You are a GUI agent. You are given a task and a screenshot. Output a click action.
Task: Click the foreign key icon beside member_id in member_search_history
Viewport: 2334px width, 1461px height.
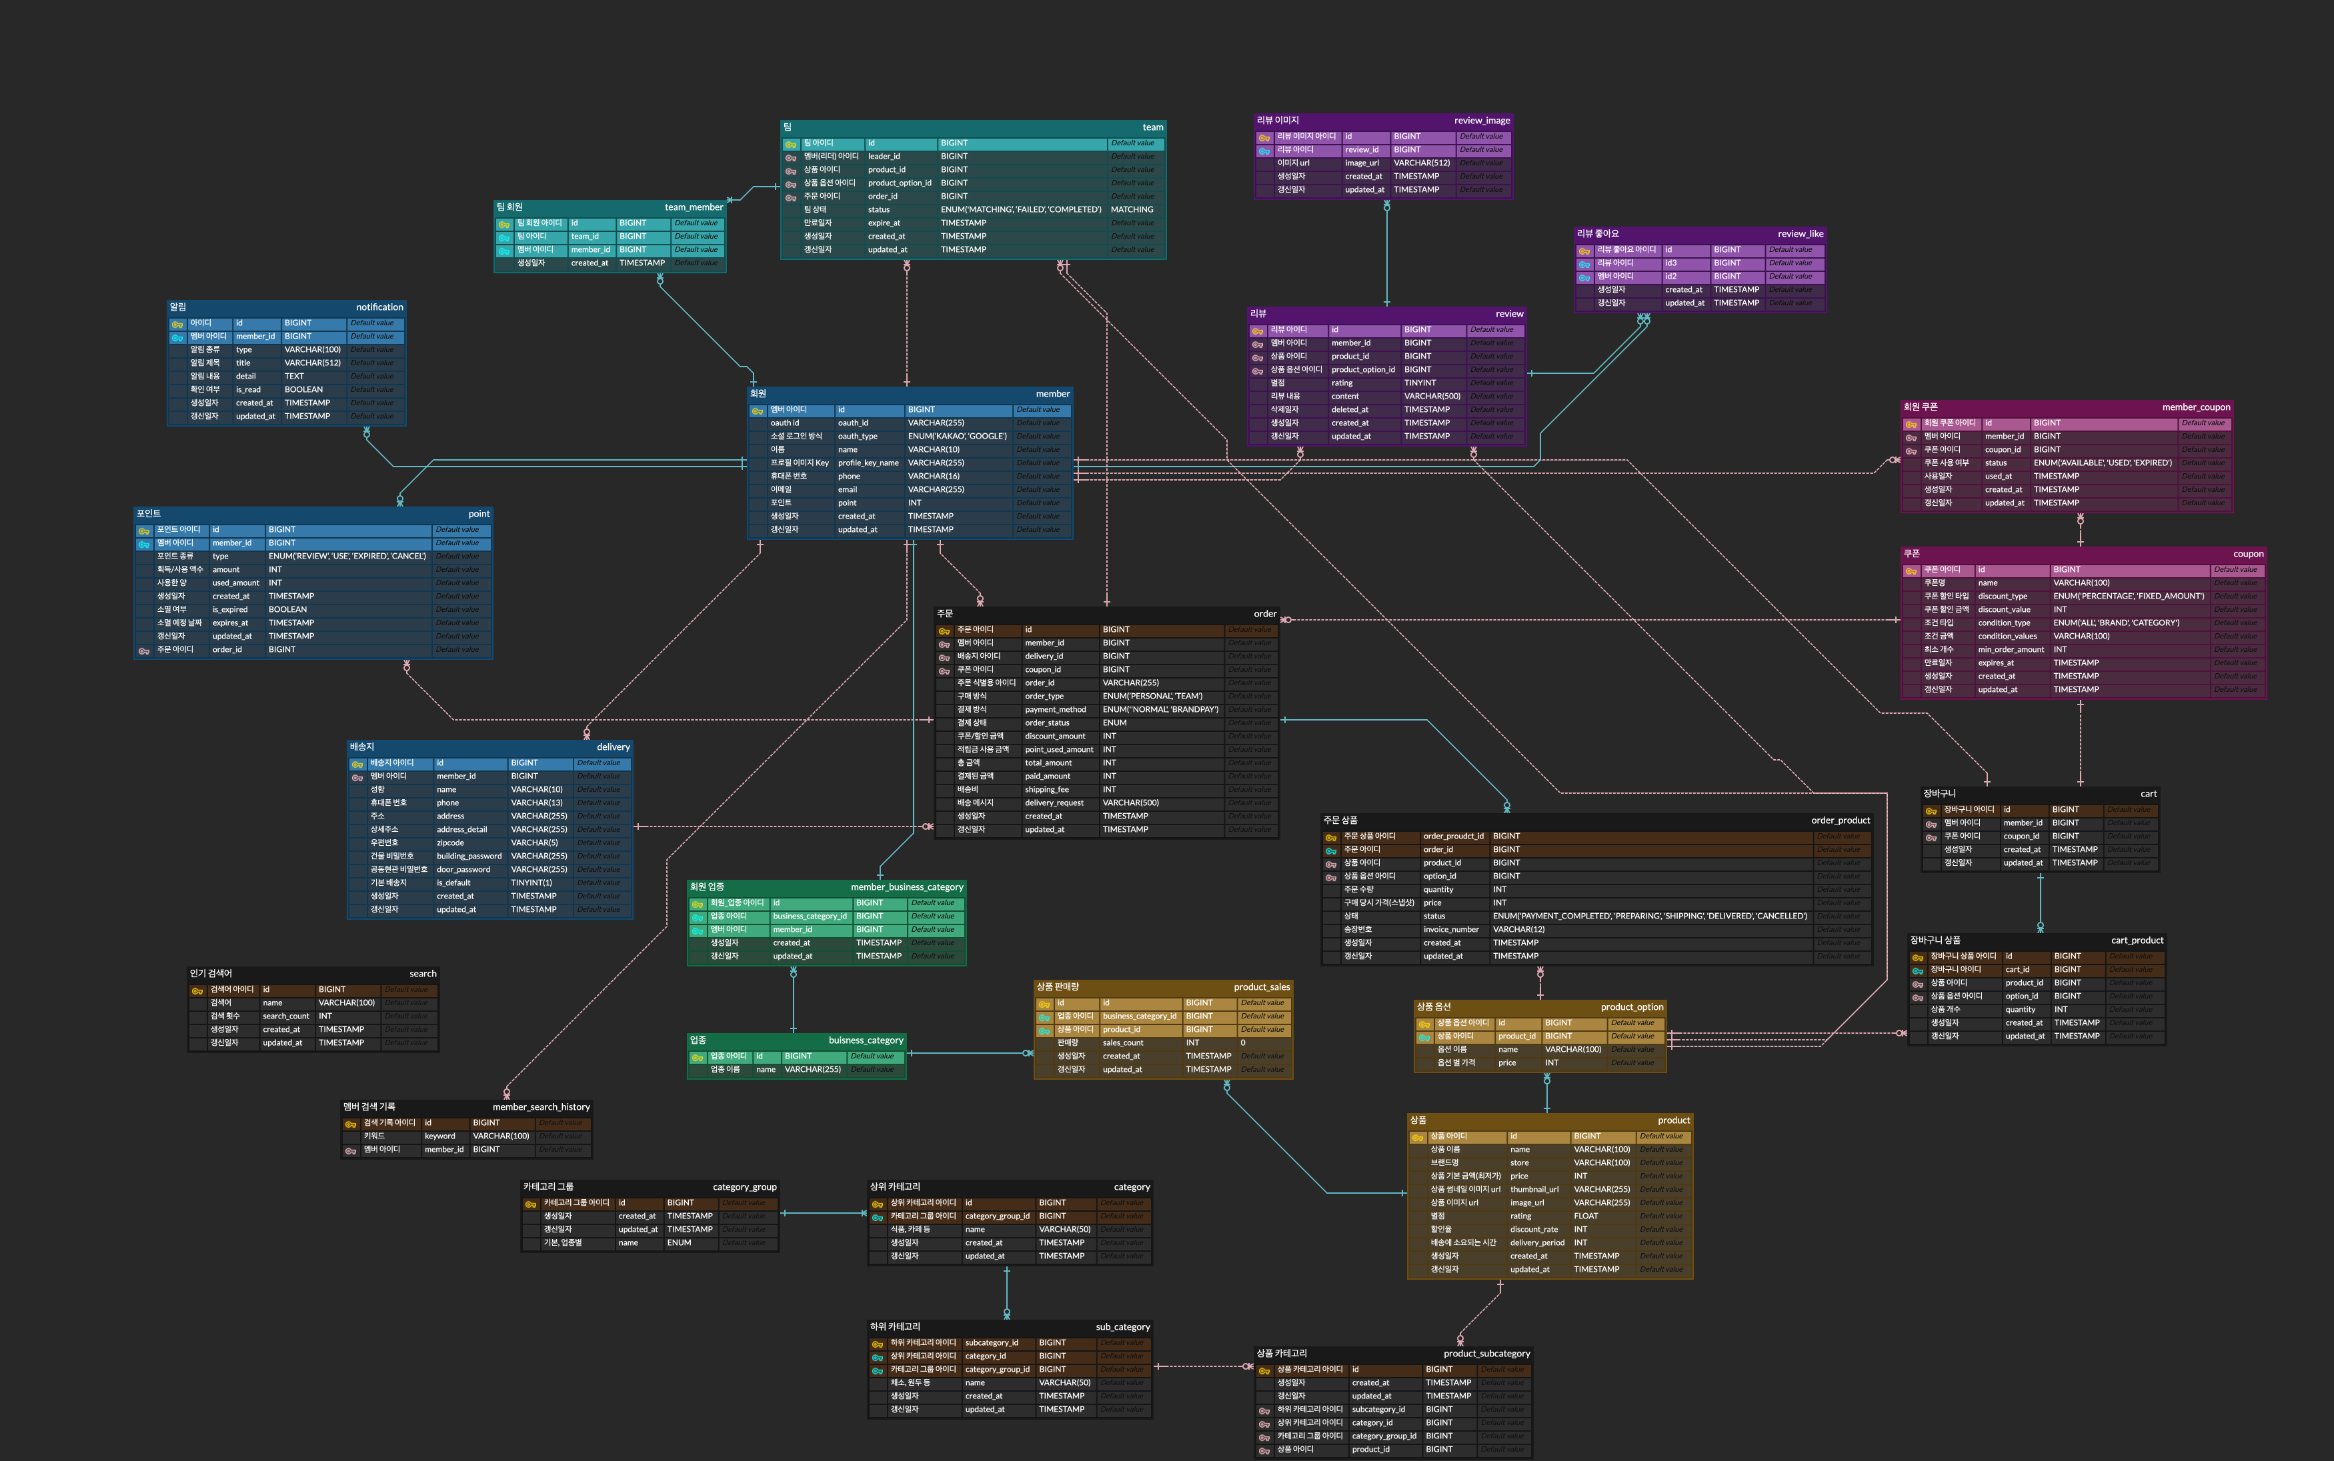[x=351, y=1151]
